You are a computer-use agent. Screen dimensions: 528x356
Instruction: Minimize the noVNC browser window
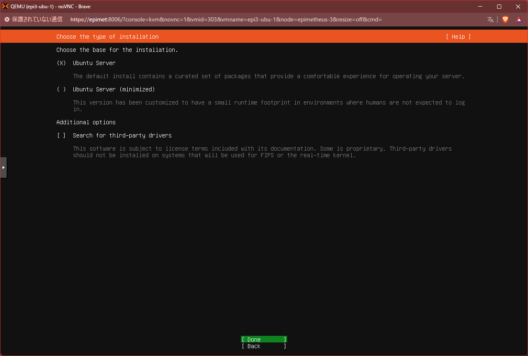click(480, 6)
